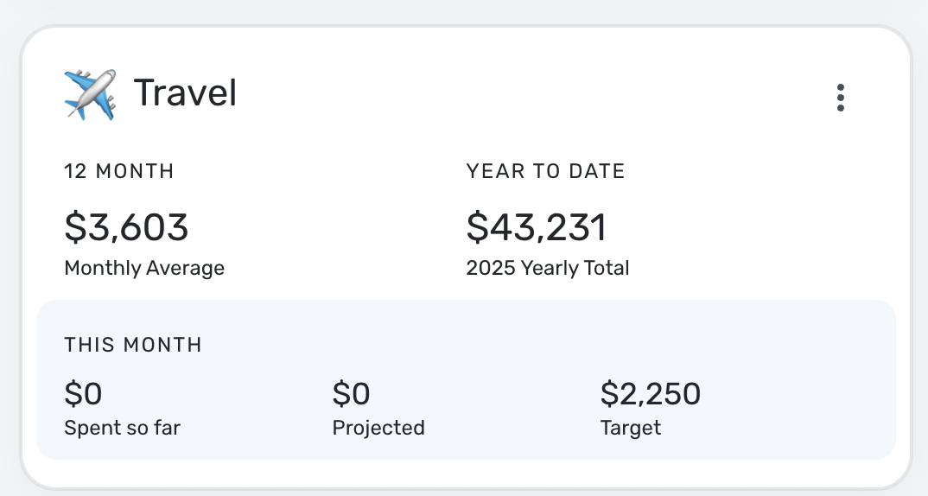Click the 12 MONTH heading

[x=119, y=172]
